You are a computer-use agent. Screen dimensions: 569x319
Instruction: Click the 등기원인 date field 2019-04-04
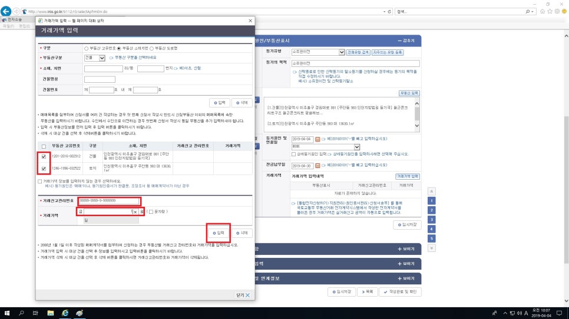302,139
